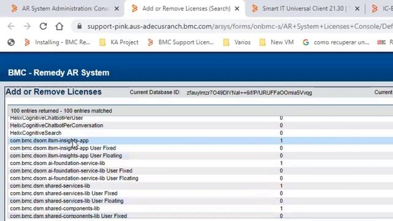Image resolution: width=393 pixels, height=221 pixels.
Task: Open the partially visible IC-B browser tab
Action: [382, 9]
